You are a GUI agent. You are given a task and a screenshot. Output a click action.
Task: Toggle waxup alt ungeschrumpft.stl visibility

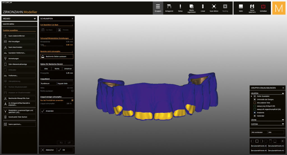coord(254,109)
